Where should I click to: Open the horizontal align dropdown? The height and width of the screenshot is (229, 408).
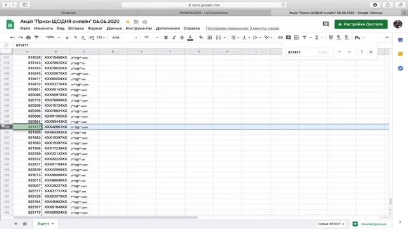tap(235, 38)
